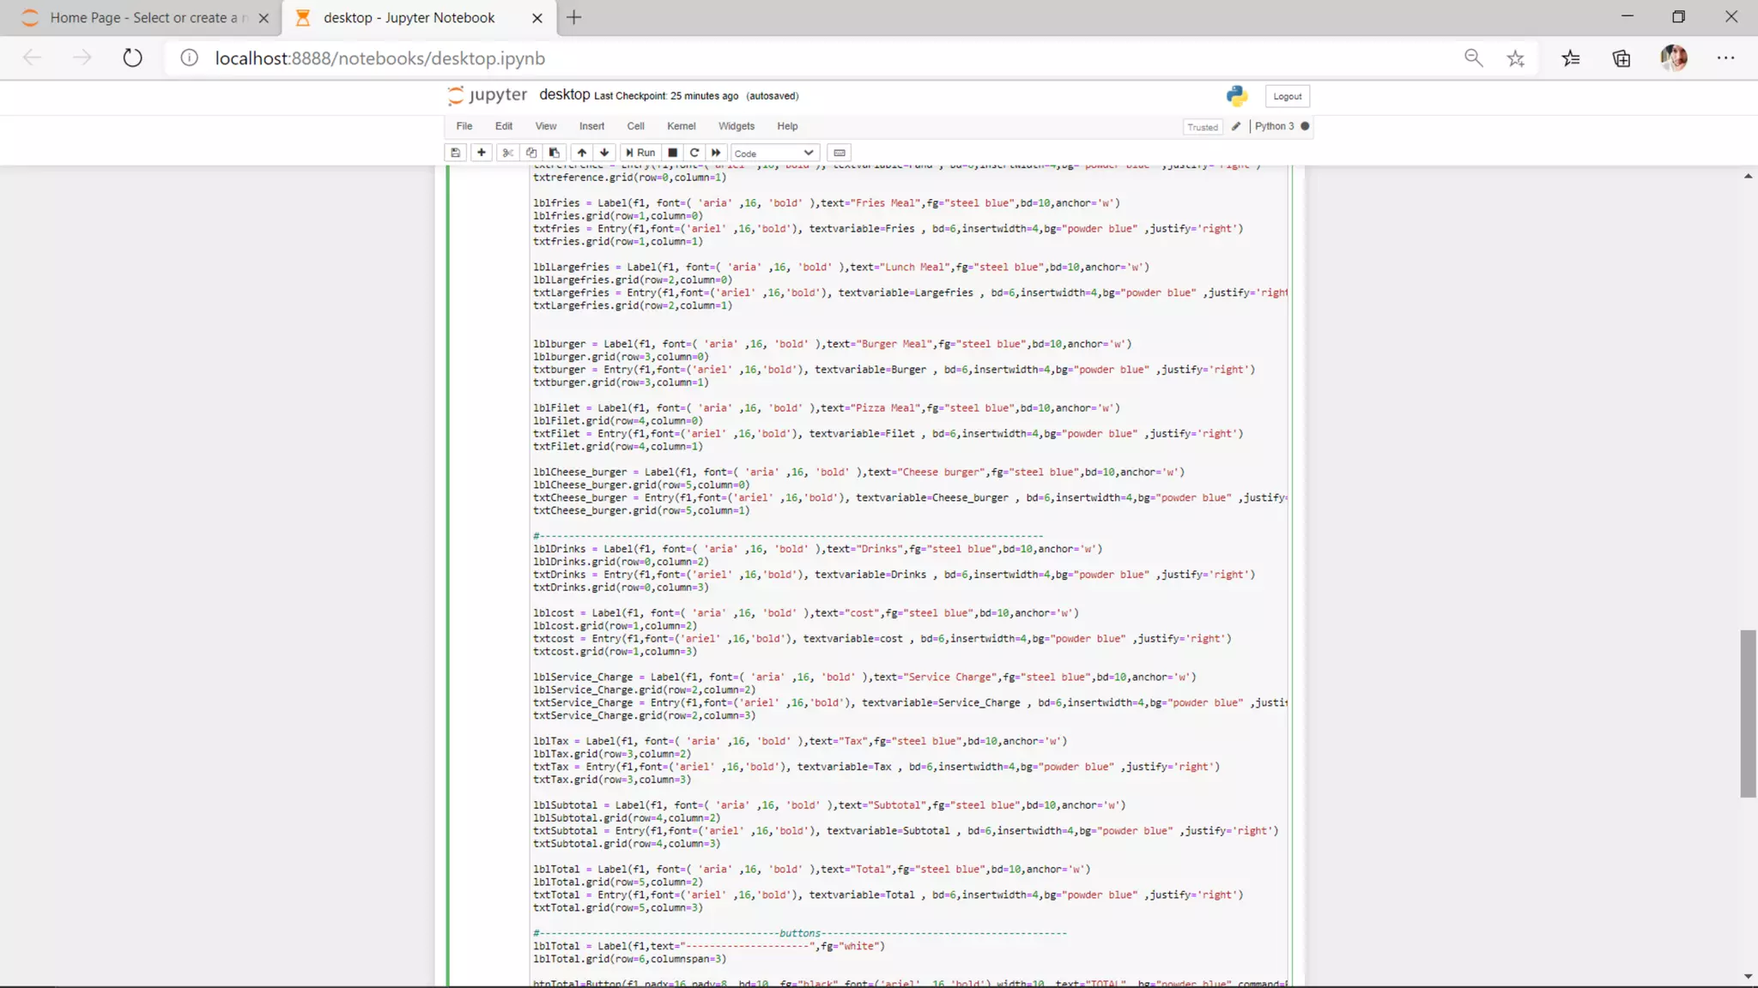Toggle the Trusted notebook indicator
The height and width of the screenshot is (988, 1758).
1202,127
